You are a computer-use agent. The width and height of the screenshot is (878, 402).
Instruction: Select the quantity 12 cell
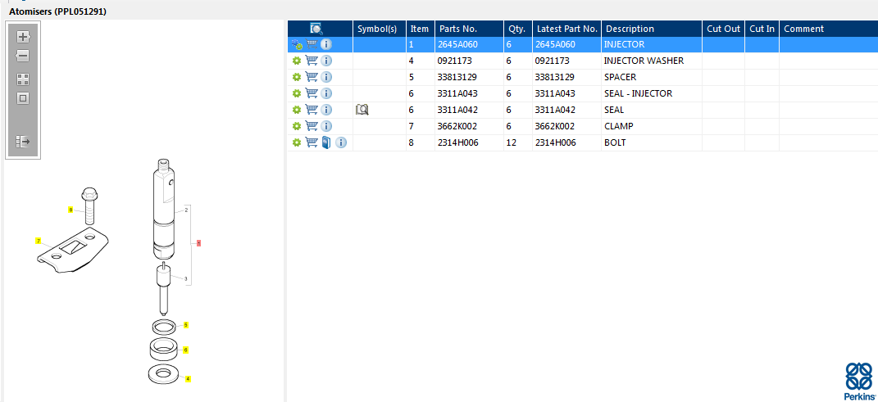[518, 142]
